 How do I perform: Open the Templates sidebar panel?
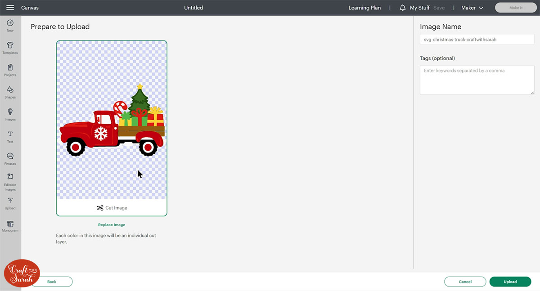click(10, 48)
